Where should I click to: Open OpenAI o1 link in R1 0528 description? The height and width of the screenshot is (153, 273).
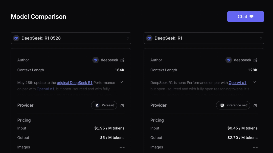[x=45, y=89]
